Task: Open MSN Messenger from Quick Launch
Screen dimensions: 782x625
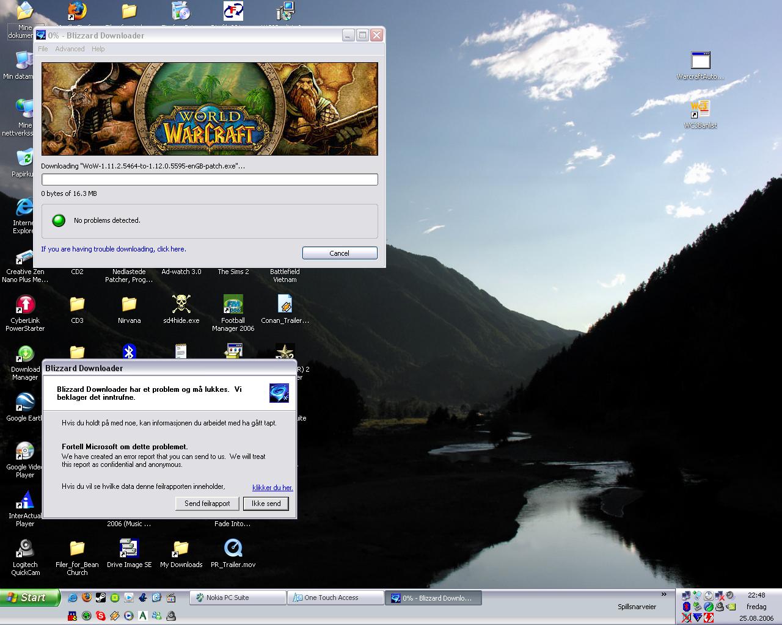Action: pos(156,616)
